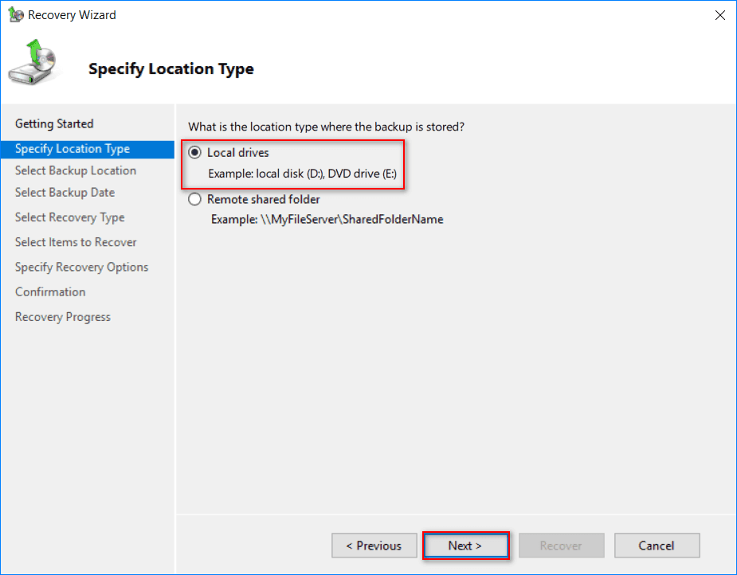The image size is (737, 575).
Task: Click Select Items to Recover step
Action: click(x=76, y=242)
